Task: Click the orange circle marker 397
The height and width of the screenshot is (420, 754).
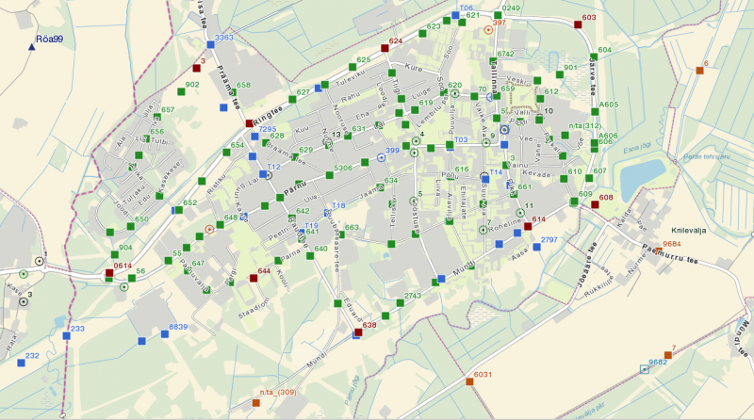Action: coord(487,30)
